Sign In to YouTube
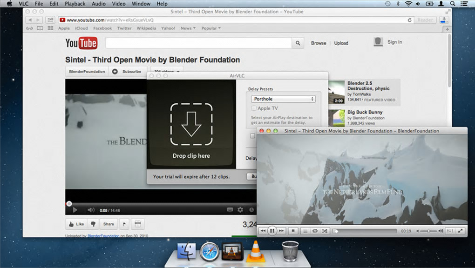This screenshot has height=268, width=475. coord(395,42)
